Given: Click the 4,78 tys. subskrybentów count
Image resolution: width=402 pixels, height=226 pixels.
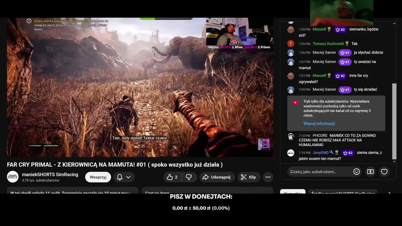Looking at the screenshot, I should coord(41,180).
